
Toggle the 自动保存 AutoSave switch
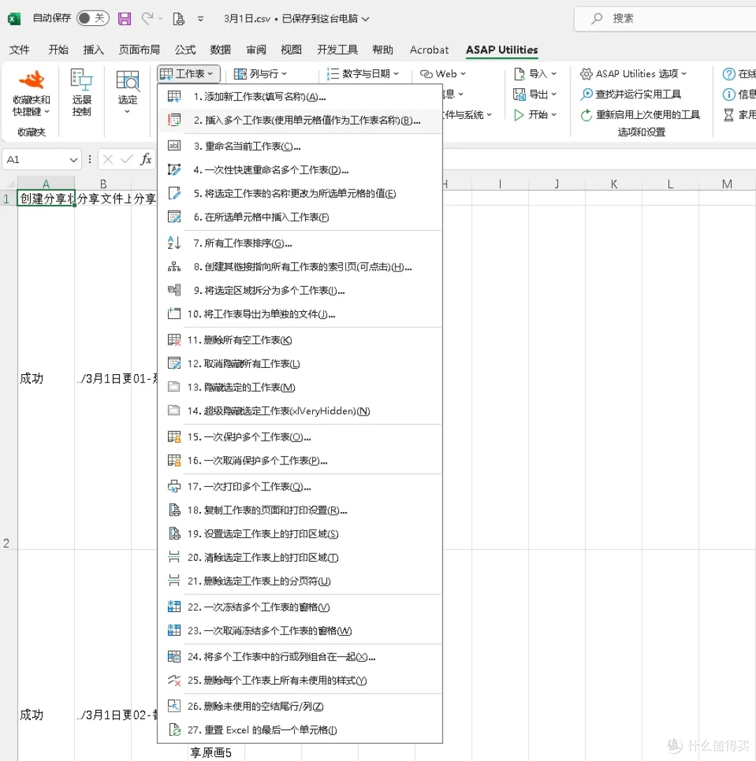[x=92, y=18]
